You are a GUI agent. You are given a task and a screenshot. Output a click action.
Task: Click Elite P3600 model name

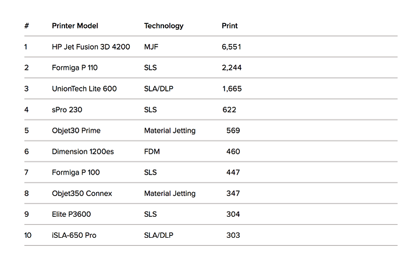click(72, 214)
